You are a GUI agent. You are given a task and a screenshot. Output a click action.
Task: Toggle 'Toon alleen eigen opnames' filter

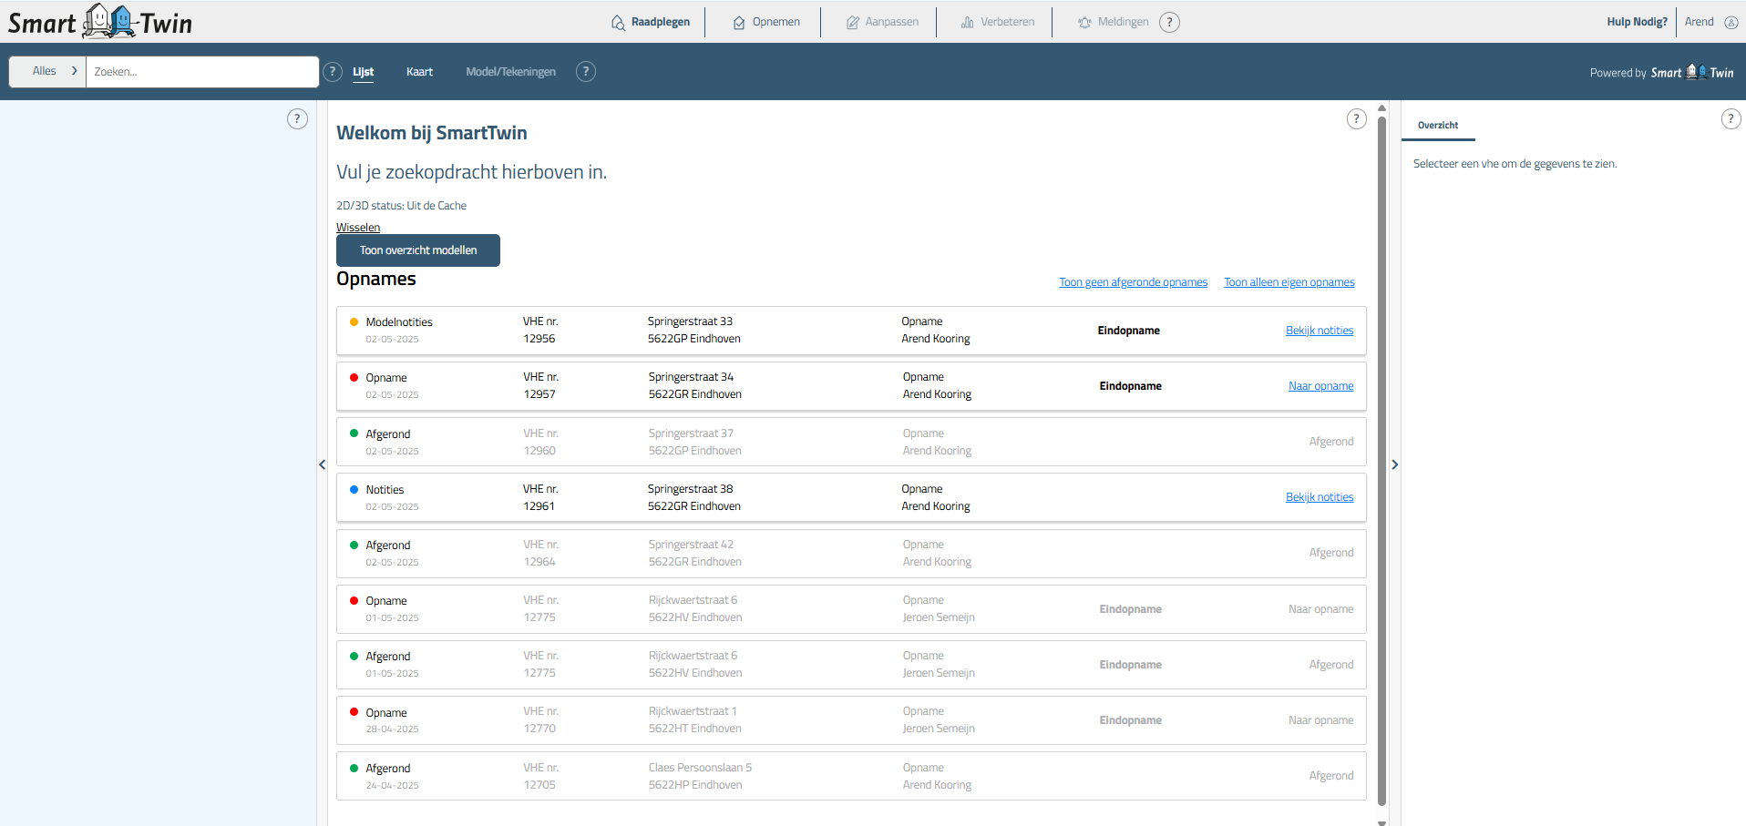tap(1289, 282)
